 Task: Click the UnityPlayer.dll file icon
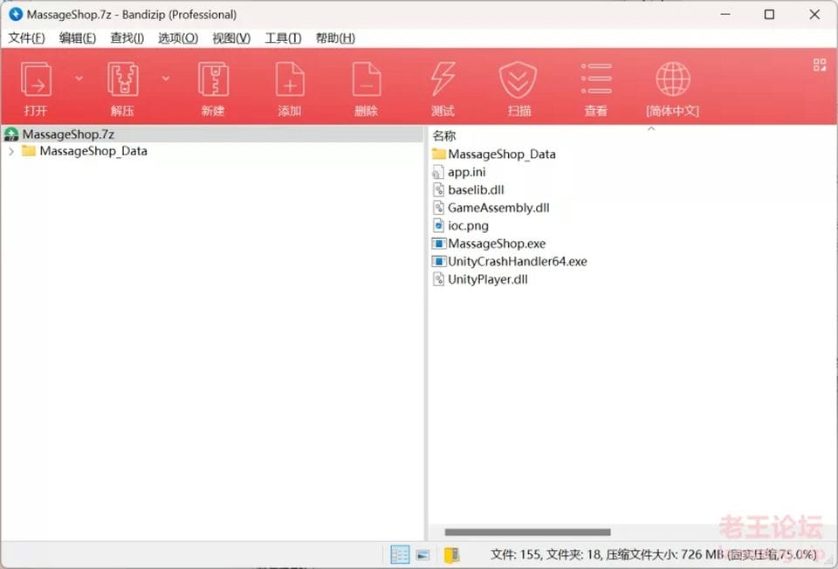coord(438,279)
